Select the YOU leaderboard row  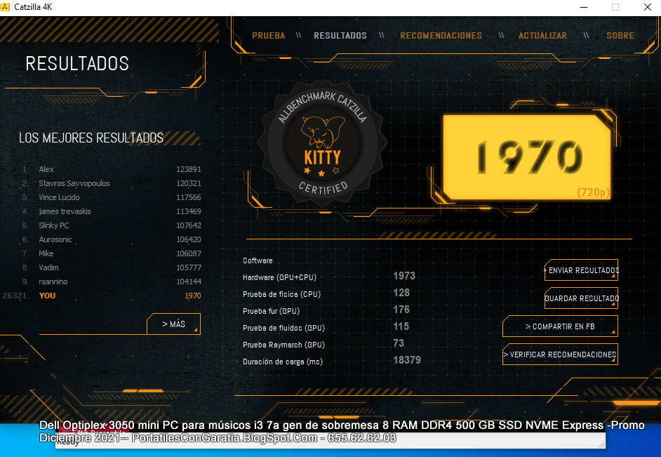tap(102, 296)
